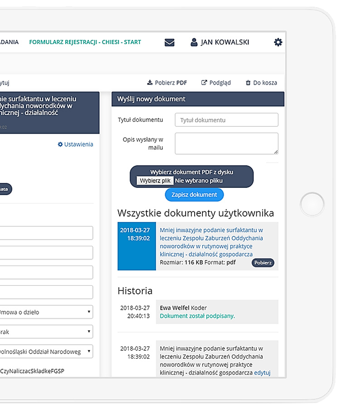Open the Dolnośląski Oddział Narodowy dropdown
Image resolution: width=342 pixels, height=408 pixels.
(45, 351)
